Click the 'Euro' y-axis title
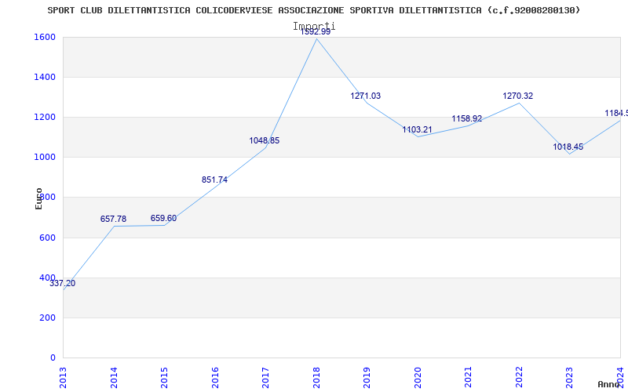Viewport: 628px width, 392px height. tap(38, 198)
